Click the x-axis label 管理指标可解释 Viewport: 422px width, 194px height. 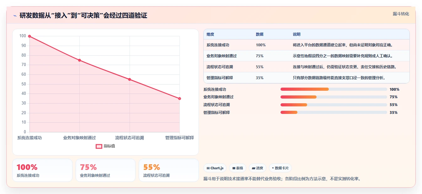179,138
